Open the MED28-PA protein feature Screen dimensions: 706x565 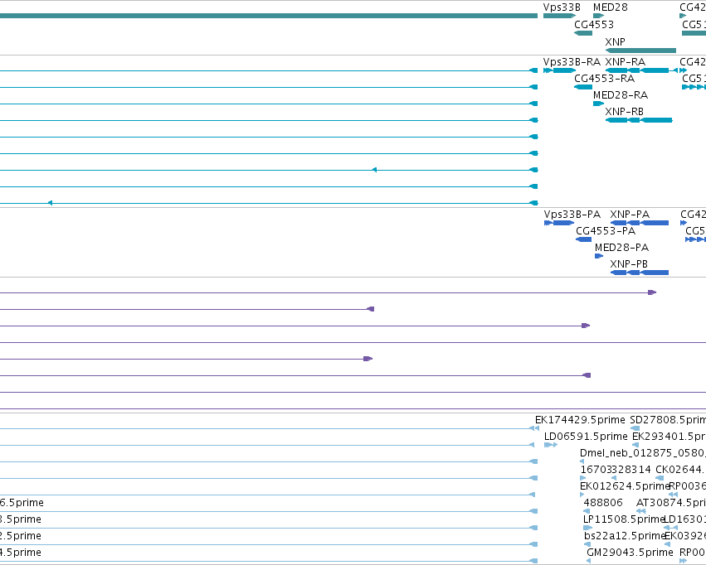pyautogui.click(x=599, y=256)
